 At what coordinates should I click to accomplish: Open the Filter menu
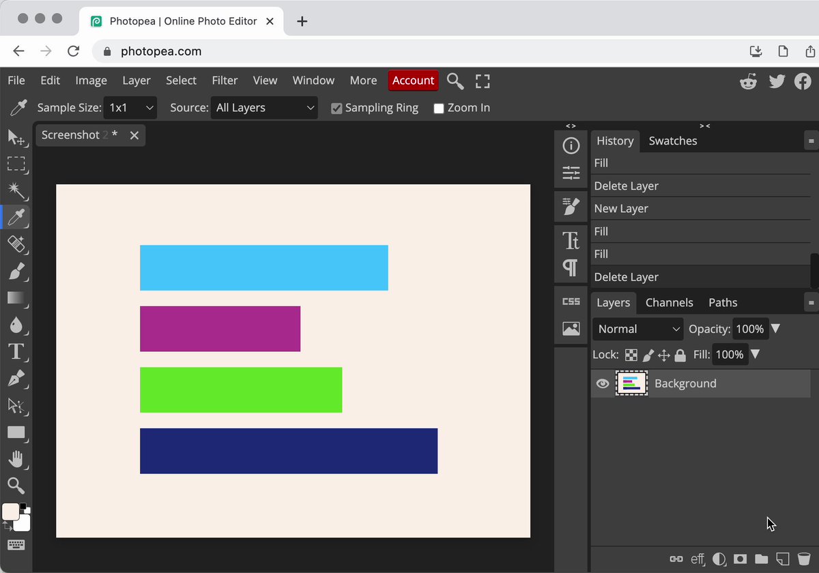(225, 80)
